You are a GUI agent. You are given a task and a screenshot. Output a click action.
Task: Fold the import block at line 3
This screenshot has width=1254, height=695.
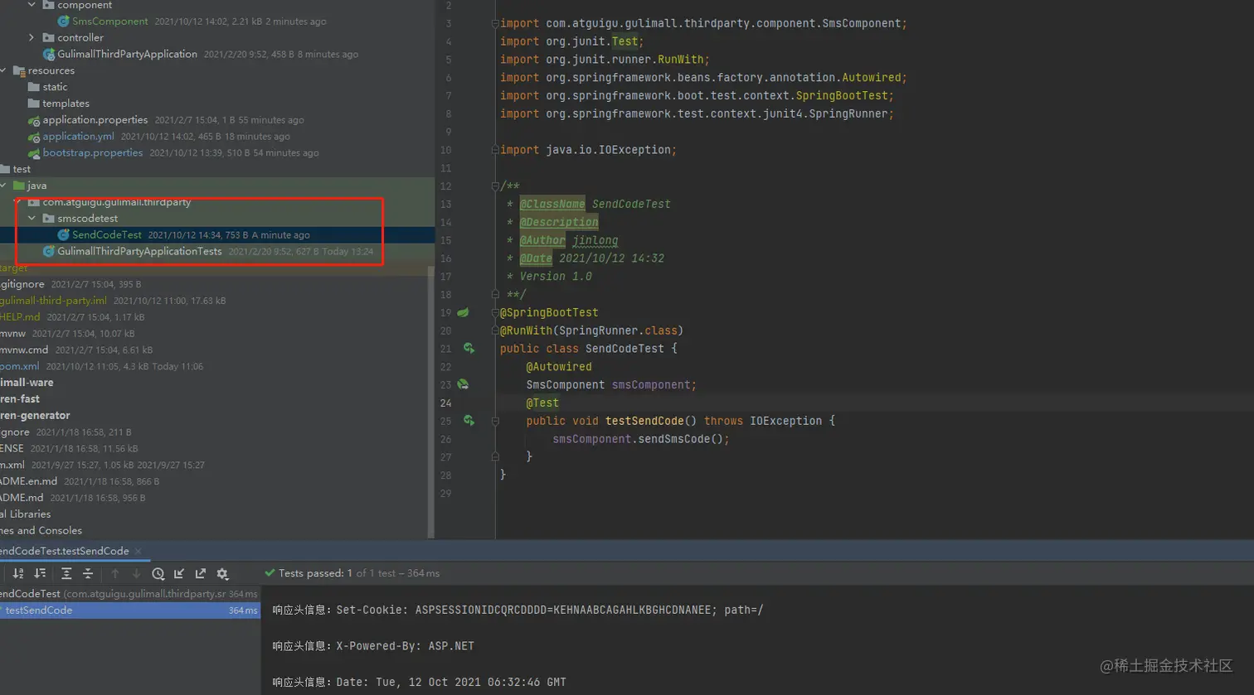click(x=495, y=23)
